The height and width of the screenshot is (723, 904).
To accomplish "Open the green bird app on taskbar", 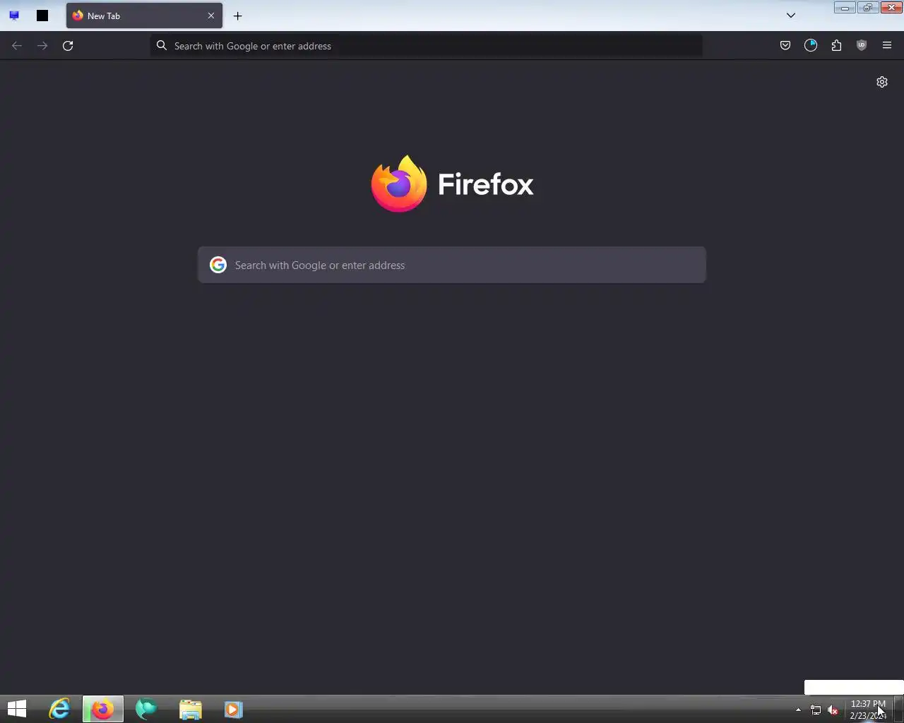I will (146, 709).
